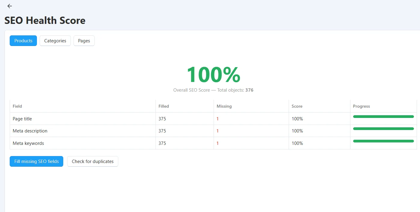420x212 pixels.
Task: Click the Score column header
Action: [297, 106]
